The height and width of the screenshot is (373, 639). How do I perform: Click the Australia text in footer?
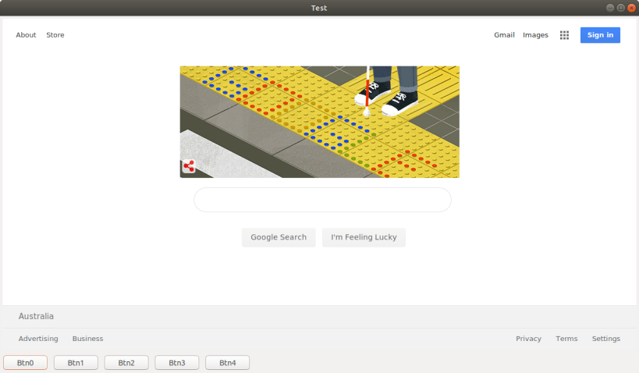pyautogui.click(x=36, y=316)
